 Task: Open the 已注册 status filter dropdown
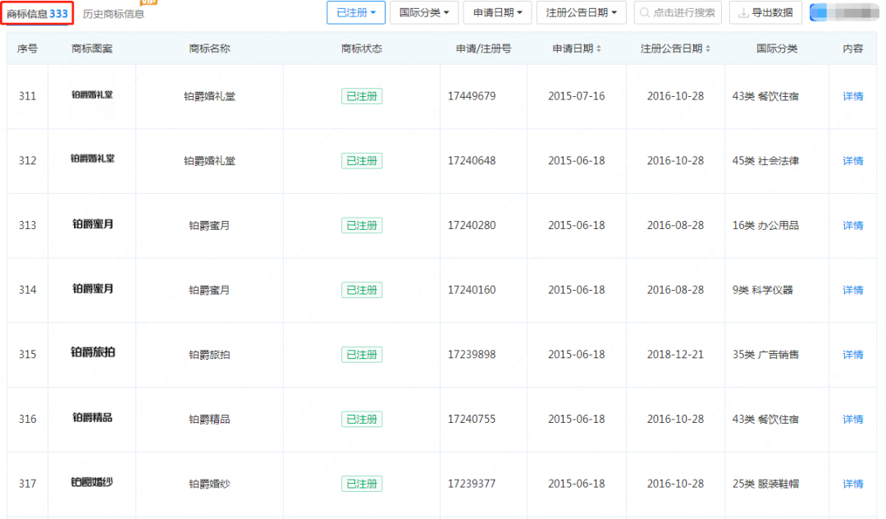coord(356,12)
